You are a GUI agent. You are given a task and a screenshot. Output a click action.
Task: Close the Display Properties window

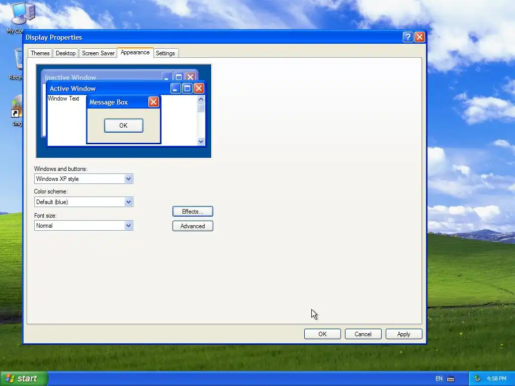click(419, 37)
